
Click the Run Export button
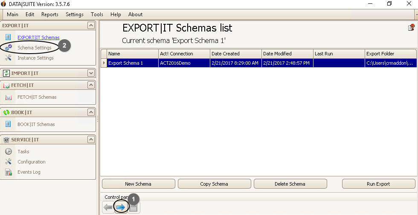point(379,184)
